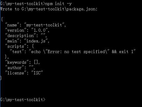The width and height of the screenshot is (142, 107).
Task: Click the "my-test-toolkit" name value
Action: [x=44, y=25]
